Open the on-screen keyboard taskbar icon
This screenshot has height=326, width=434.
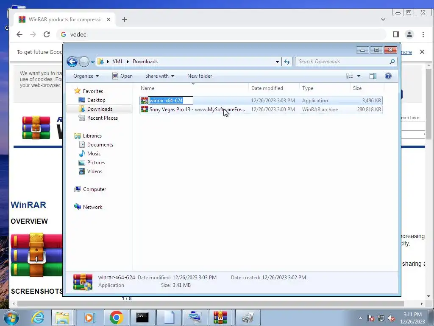tap(195, 318)
